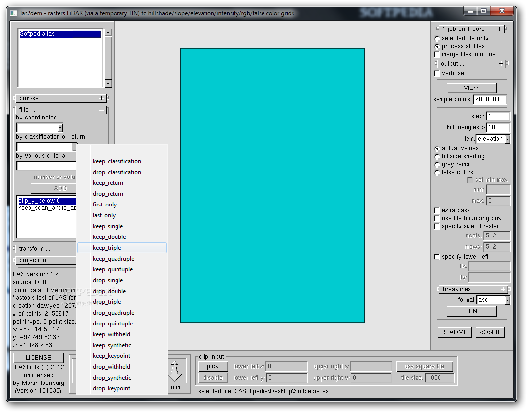Viewport: 527px width, 412px height.
Task: Choose keep_return from the menu
Action: point(122,183)
